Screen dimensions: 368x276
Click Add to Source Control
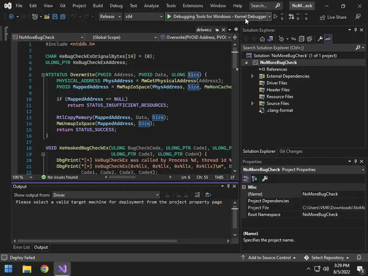268,257
